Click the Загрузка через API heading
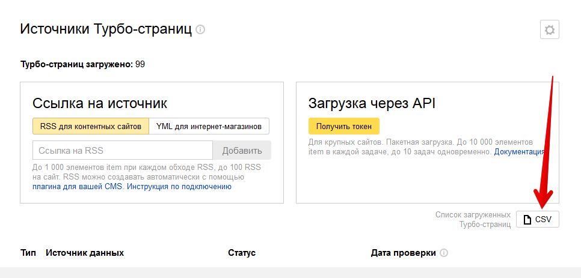The height and width of the screenshot is (278, 581). coord(372,103)
